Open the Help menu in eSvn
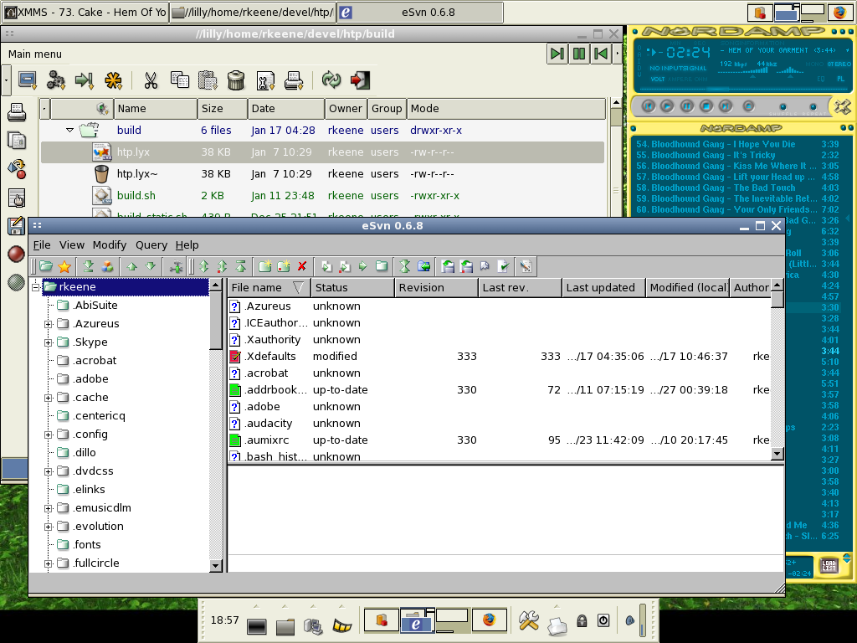Screen dimensions: 857x643 [187, 245]
